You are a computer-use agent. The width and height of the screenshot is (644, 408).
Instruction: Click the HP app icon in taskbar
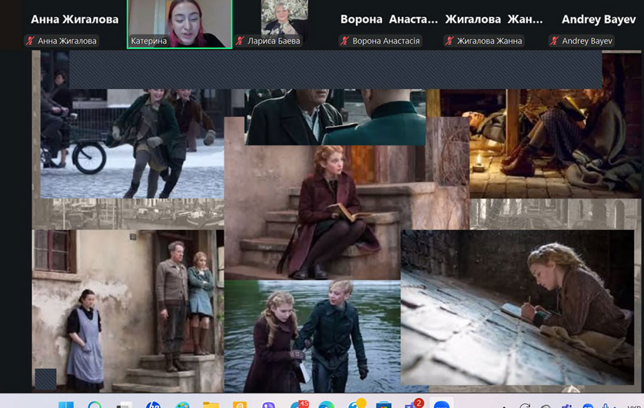153,402
